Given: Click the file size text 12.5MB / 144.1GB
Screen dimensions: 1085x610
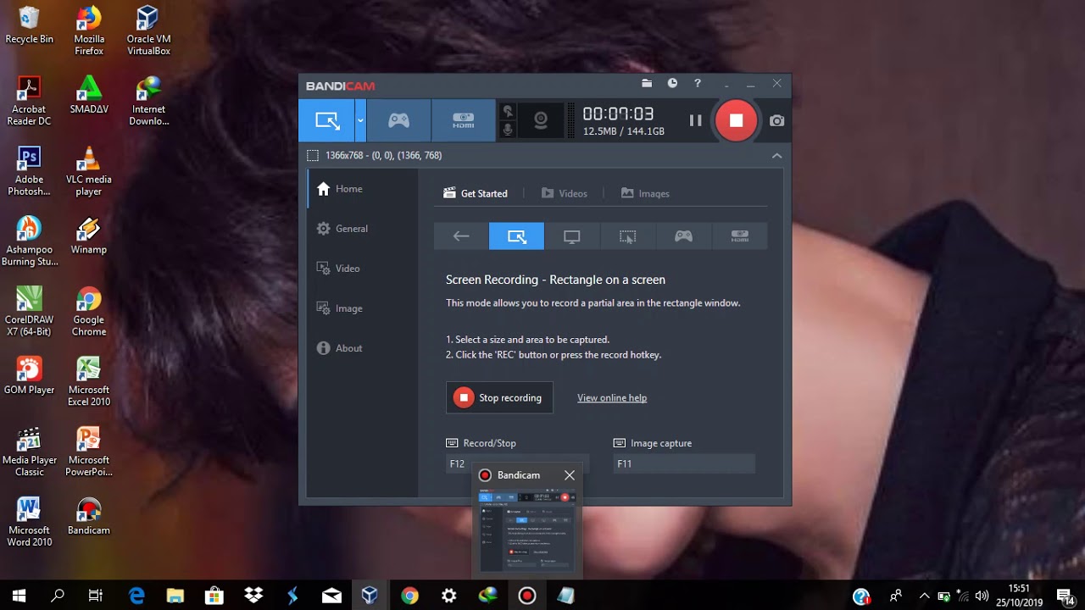Looking at the screenshot, I should click(x=624, y=132).
